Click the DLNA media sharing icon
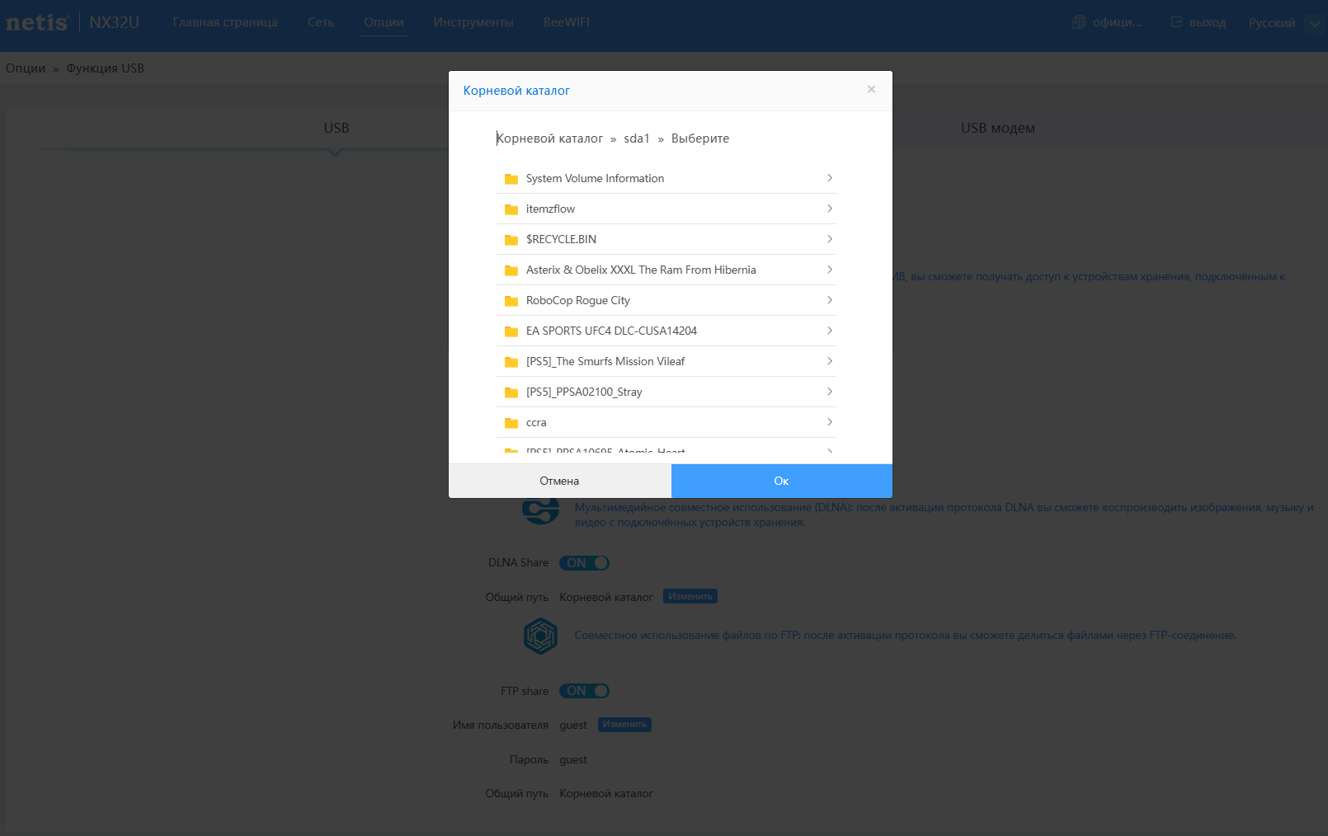The height and width of the screenshot is (836, 1328). [x=540, y=510]
